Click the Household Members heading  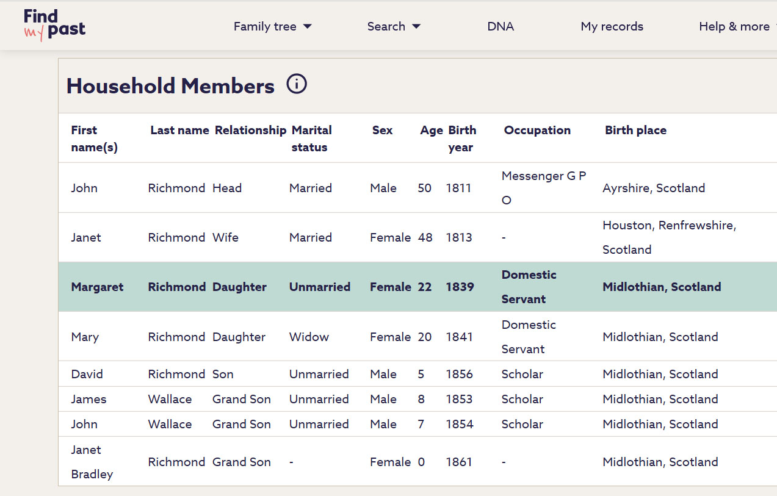click(x=170, y=86)
